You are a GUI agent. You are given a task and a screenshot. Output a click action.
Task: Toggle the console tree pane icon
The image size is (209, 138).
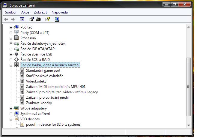(x=22, y=19)
